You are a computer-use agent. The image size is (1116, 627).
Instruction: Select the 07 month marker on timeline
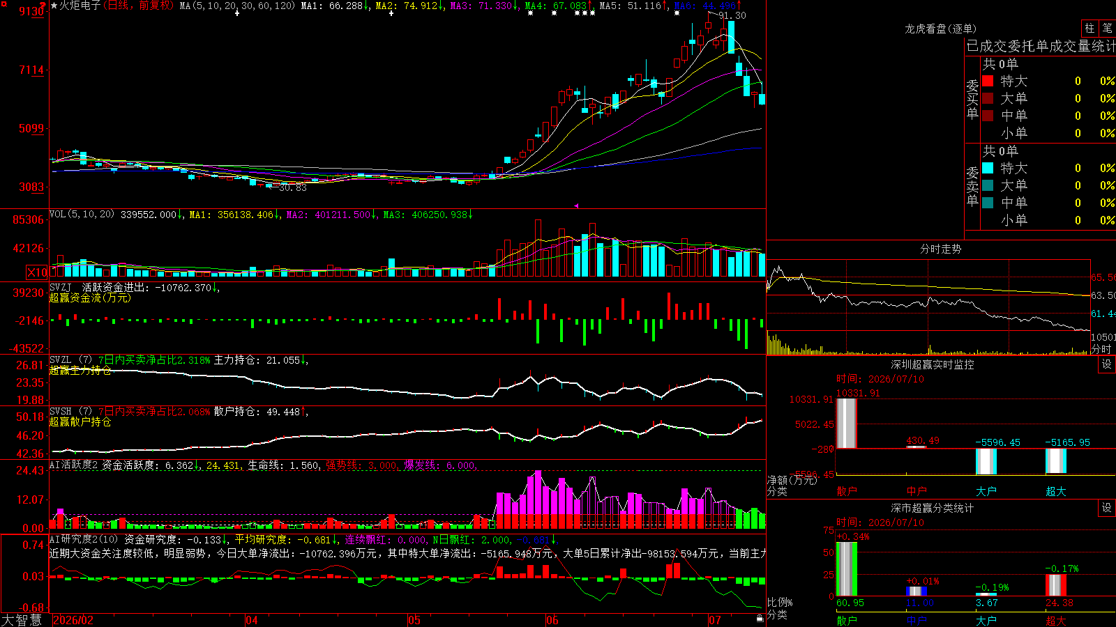(x=715, y=620)
